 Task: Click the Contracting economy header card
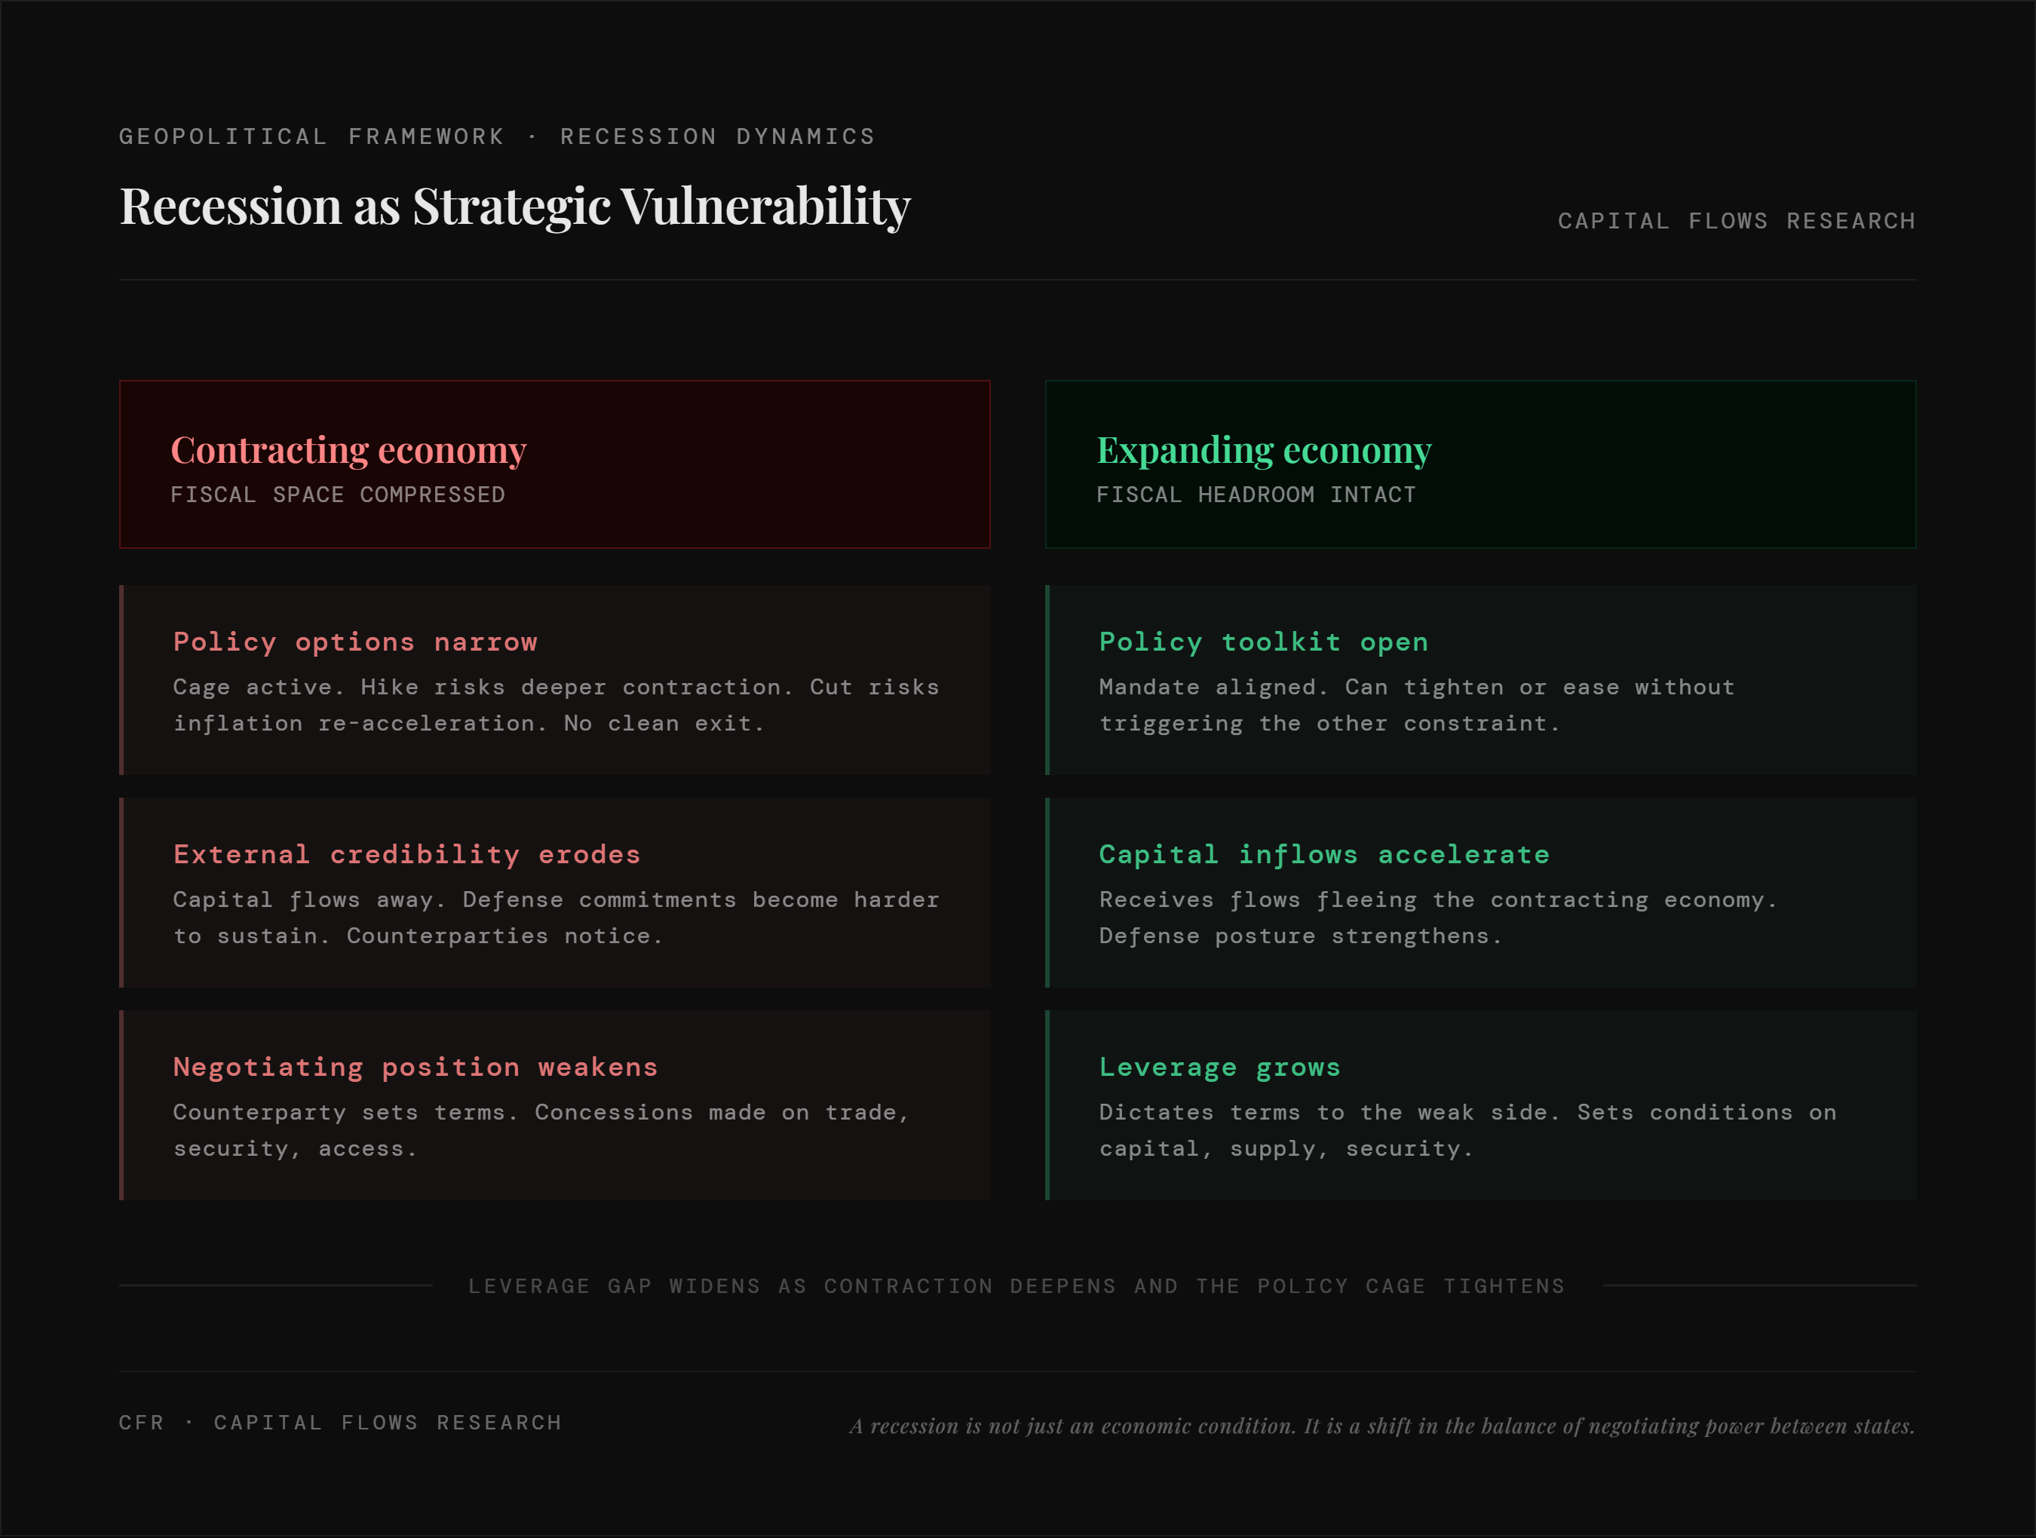tap(554, 464)
